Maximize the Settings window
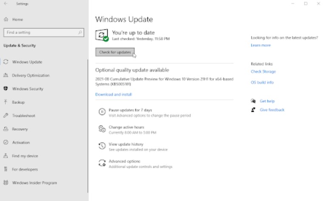 pos(306,3)
